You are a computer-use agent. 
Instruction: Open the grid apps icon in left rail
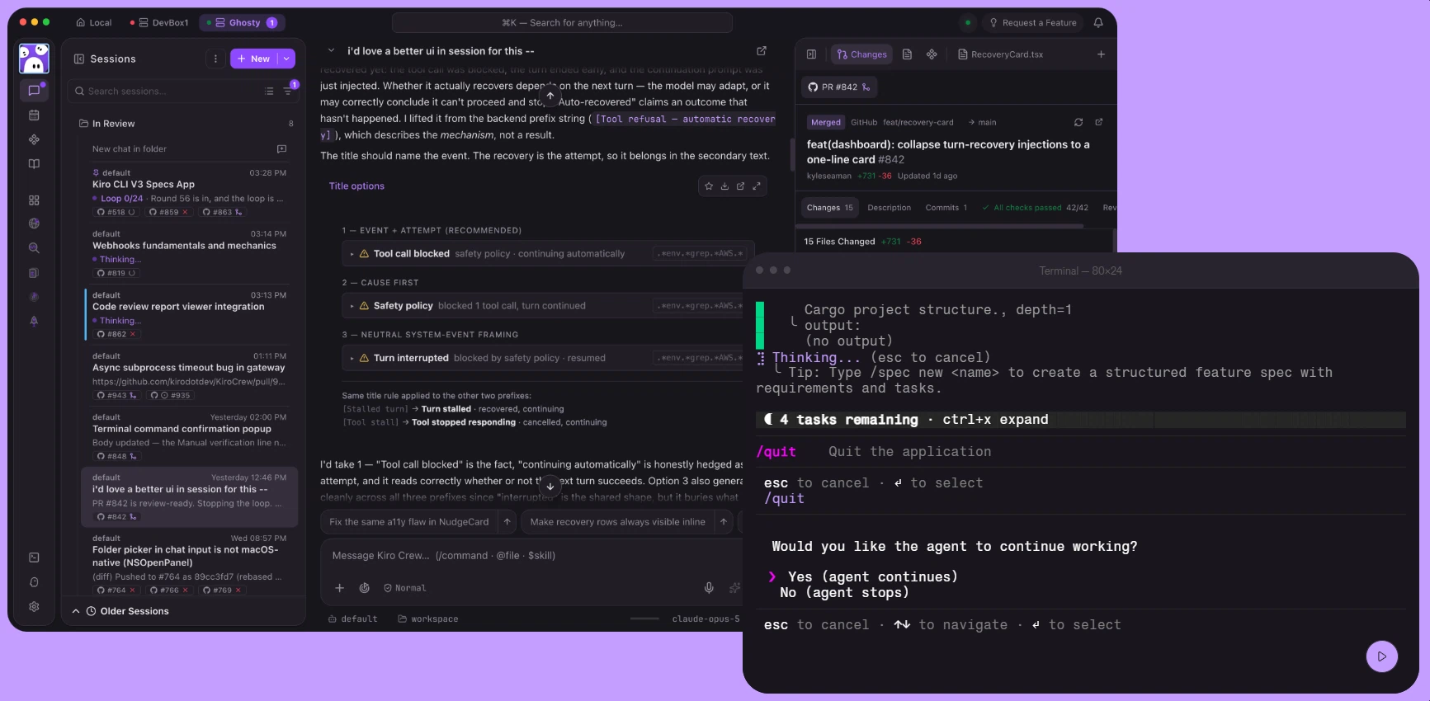point(34,200)
